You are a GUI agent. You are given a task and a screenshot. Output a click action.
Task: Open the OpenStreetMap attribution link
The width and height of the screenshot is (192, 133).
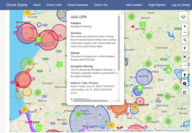coord(126,130)
